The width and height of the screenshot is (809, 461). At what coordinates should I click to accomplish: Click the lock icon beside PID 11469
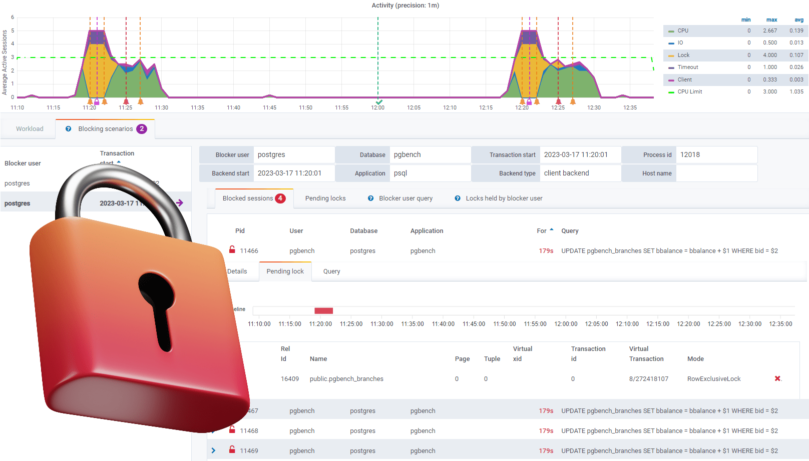[232, 449]
